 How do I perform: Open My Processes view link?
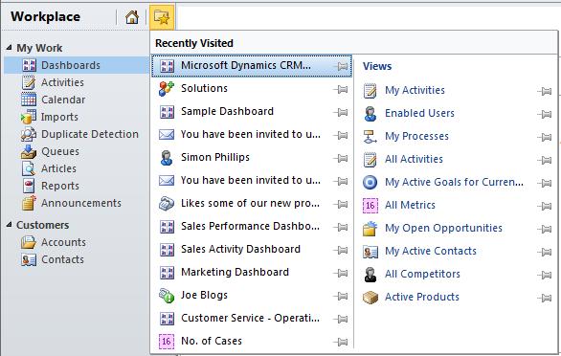click(x=416, y=136)
